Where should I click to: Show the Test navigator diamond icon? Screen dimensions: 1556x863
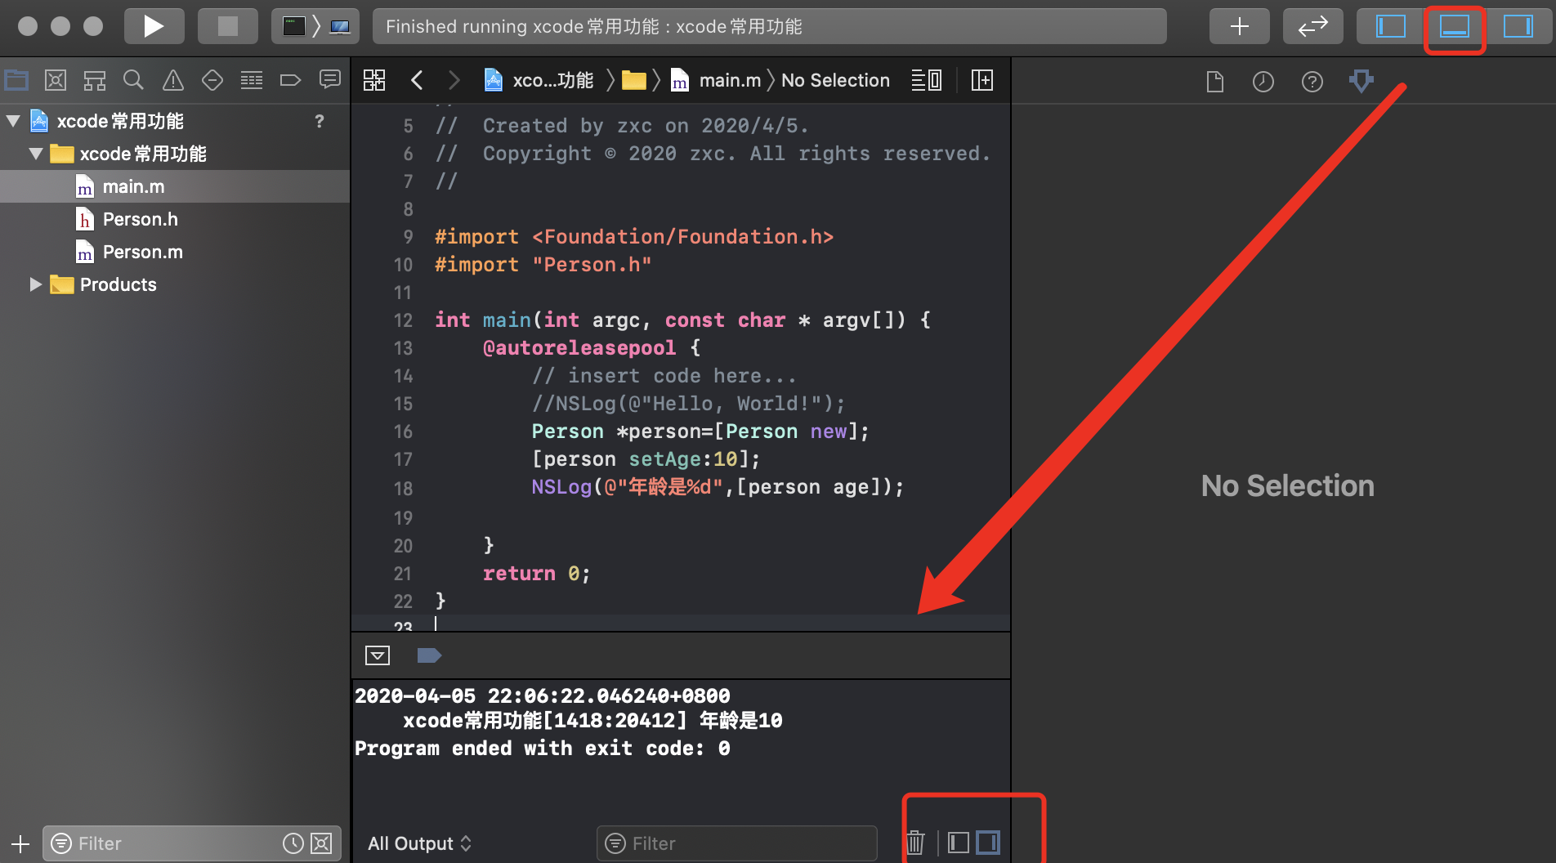[212, 80]
